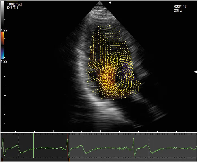The image size is (198, 162).
Task: Click the D:7 T:1 setting label
Action: [12, 8]
